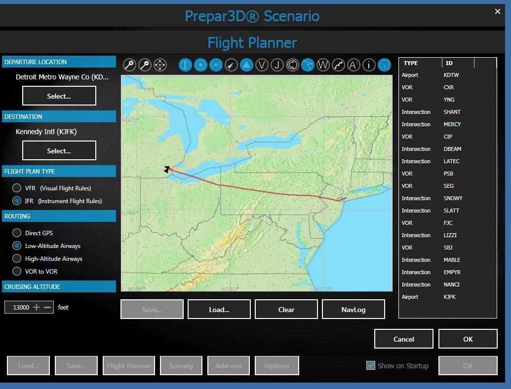Click Select under Departure Location
This screenshot has width=511, height=389.
(x=59, y=96)
